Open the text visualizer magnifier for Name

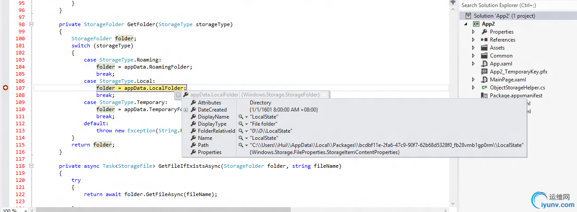point(241,138)
